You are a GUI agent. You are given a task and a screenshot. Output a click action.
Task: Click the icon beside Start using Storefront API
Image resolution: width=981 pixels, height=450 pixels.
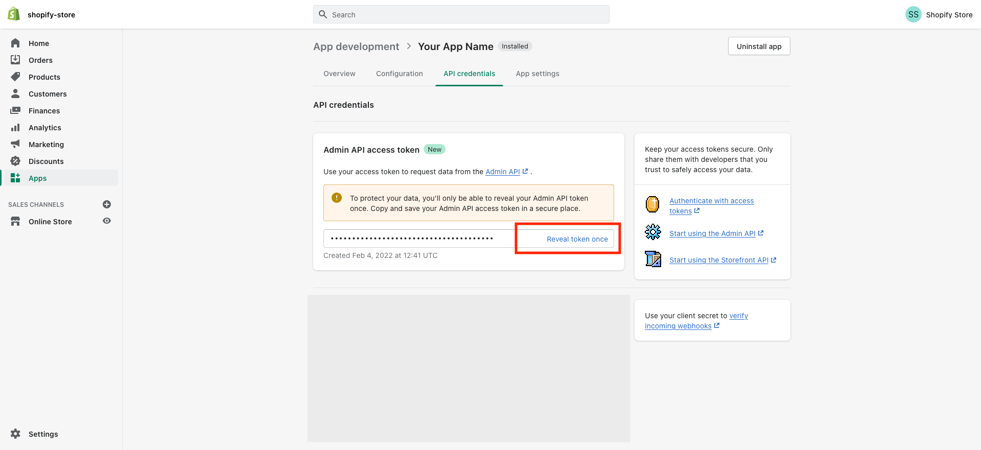[x=652, y=259]
